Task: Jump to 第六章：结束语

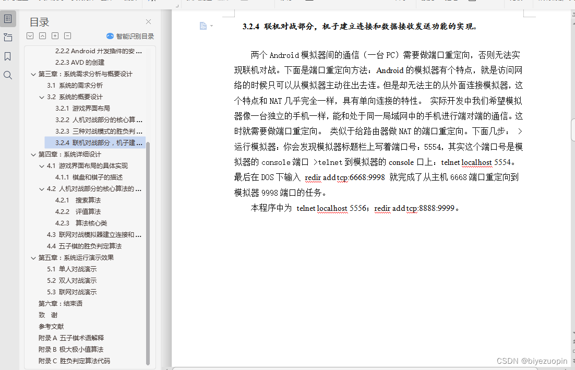Action: [61, 304]
